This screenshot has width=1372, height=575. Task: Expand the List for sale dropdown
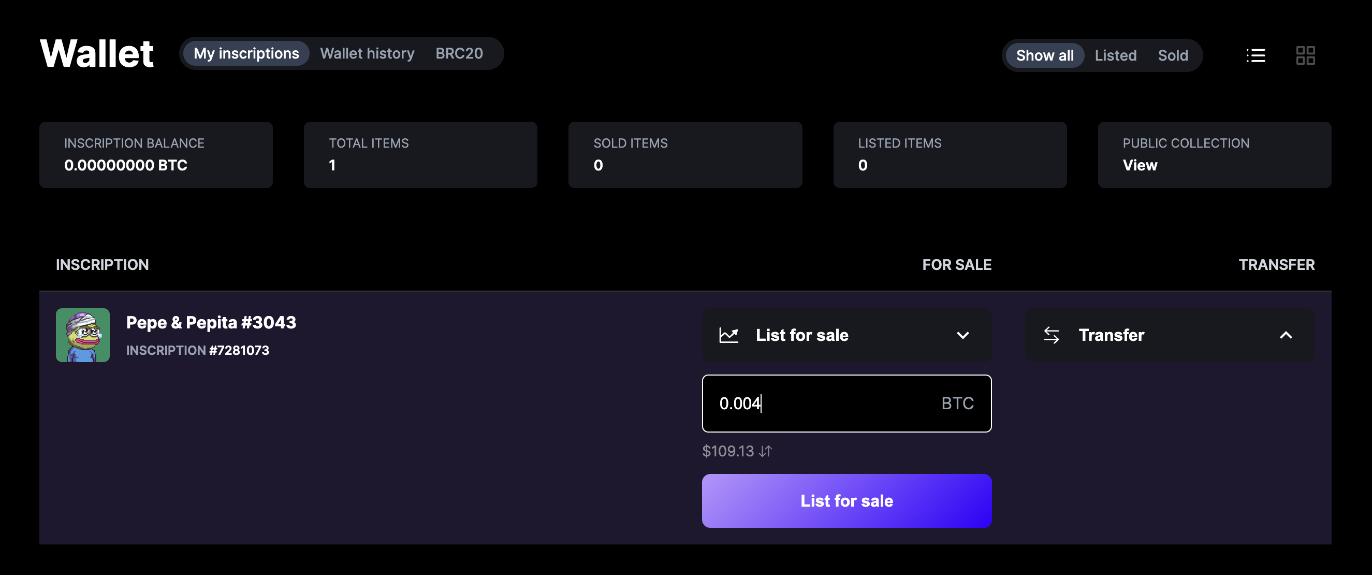coord(962,335)
